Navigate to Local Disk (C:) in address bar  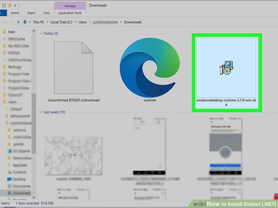pyautogui.click(x=61, y=22)
